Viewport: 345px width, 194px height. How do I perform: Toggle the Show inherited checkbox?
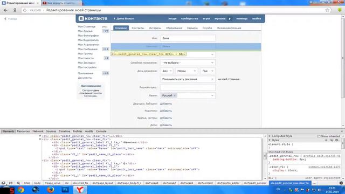[319, 136]
